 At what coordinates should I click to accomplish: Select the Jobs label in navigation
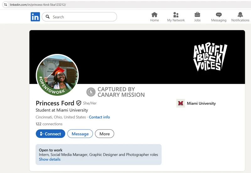[x=197, y=20]
